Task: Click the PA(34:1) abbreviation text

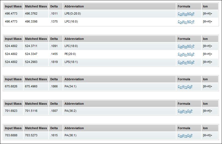Action: coord(70,87)
